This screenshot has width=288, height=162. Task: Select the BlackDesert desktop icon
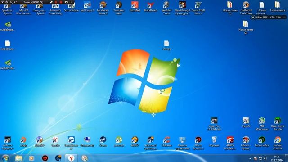click(151, 7)
